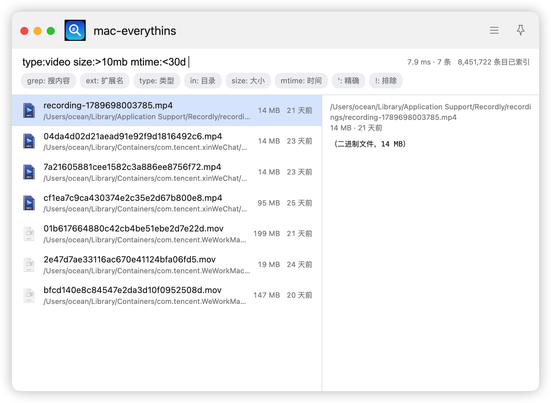Insert the in: 目录 filter chip
Viewport: 551px width, 403px height.
203,81
